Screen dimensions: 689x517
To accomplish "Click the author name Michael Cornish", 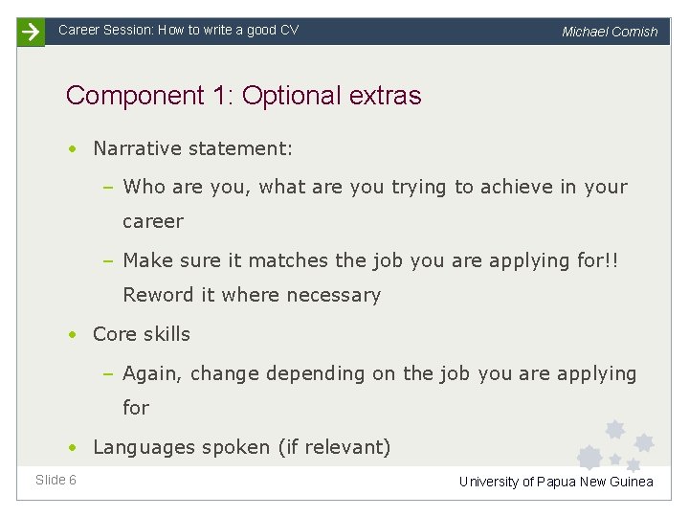I will coord(610,32).
